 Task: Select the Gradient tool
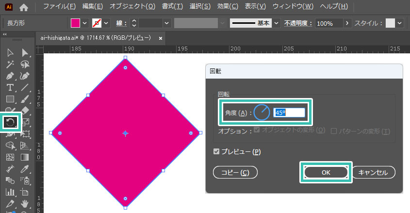[25, 157]
